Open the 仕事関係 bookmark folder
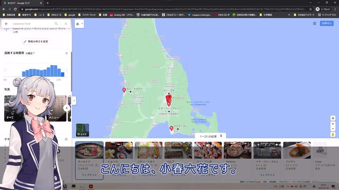The width and height of the screenshot is (339, 190). 266,15
